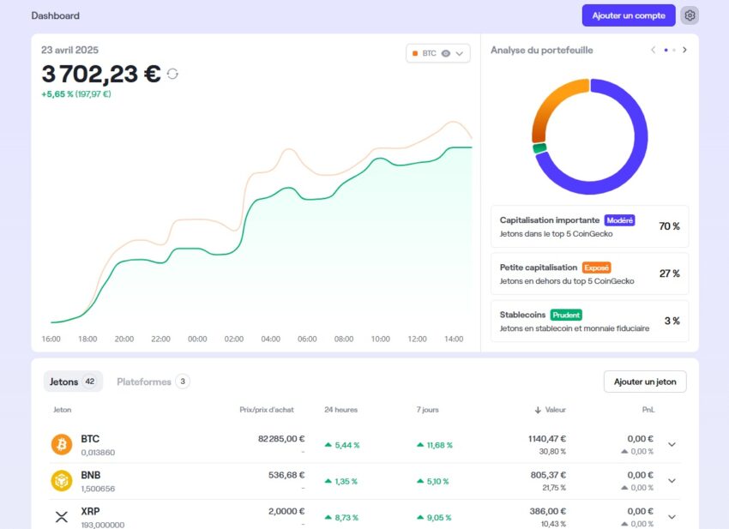The width and height of the screenshot is (729, 529).
Task: Open the Stablecoins card
Action: point(589,322)
